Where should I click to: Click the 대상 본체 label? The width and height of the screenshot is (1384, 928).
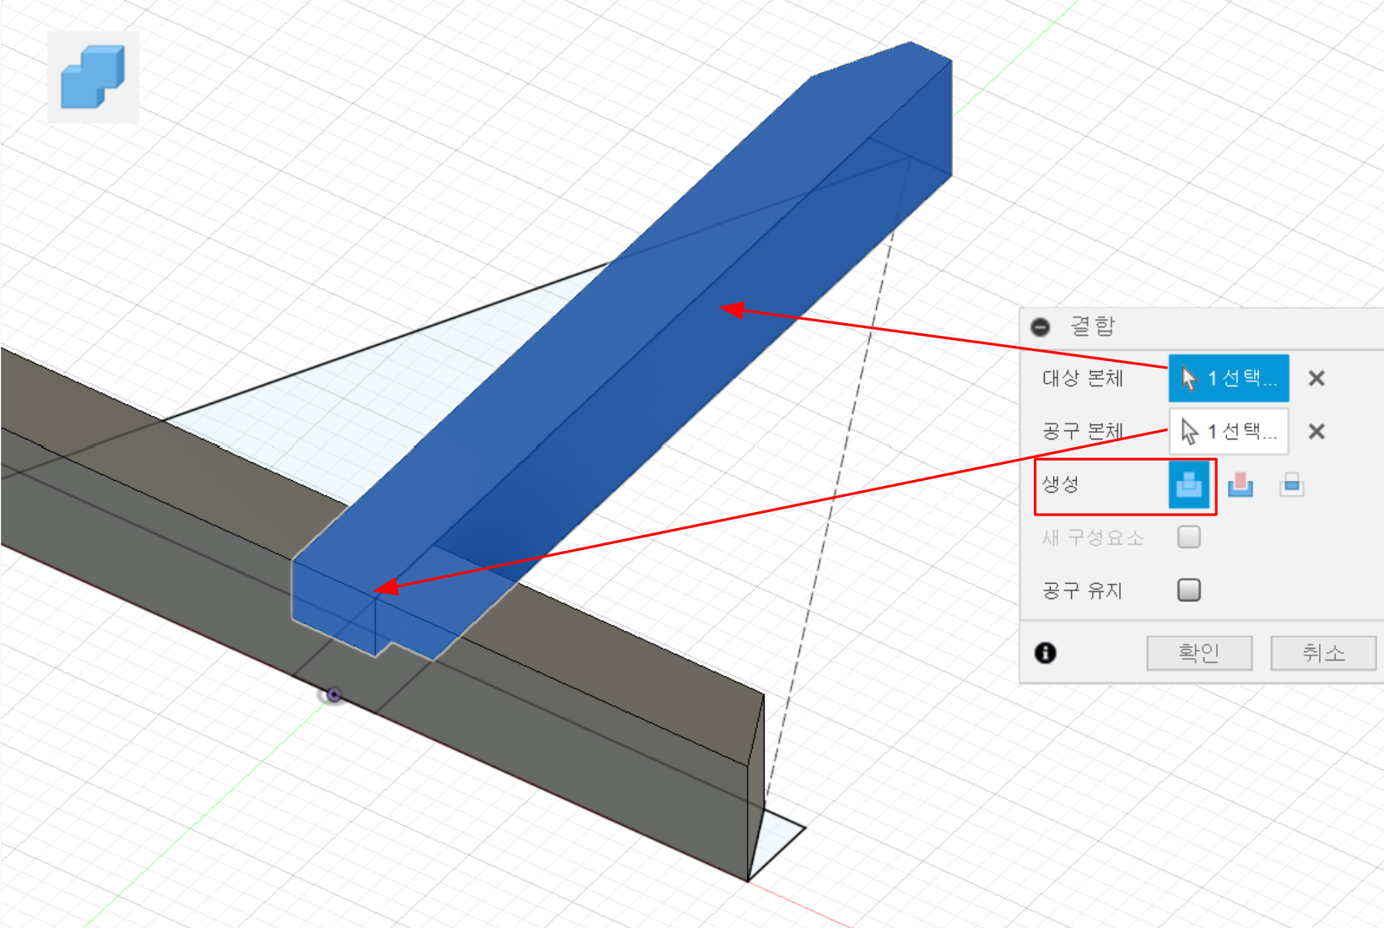[x=1083, y=378]
